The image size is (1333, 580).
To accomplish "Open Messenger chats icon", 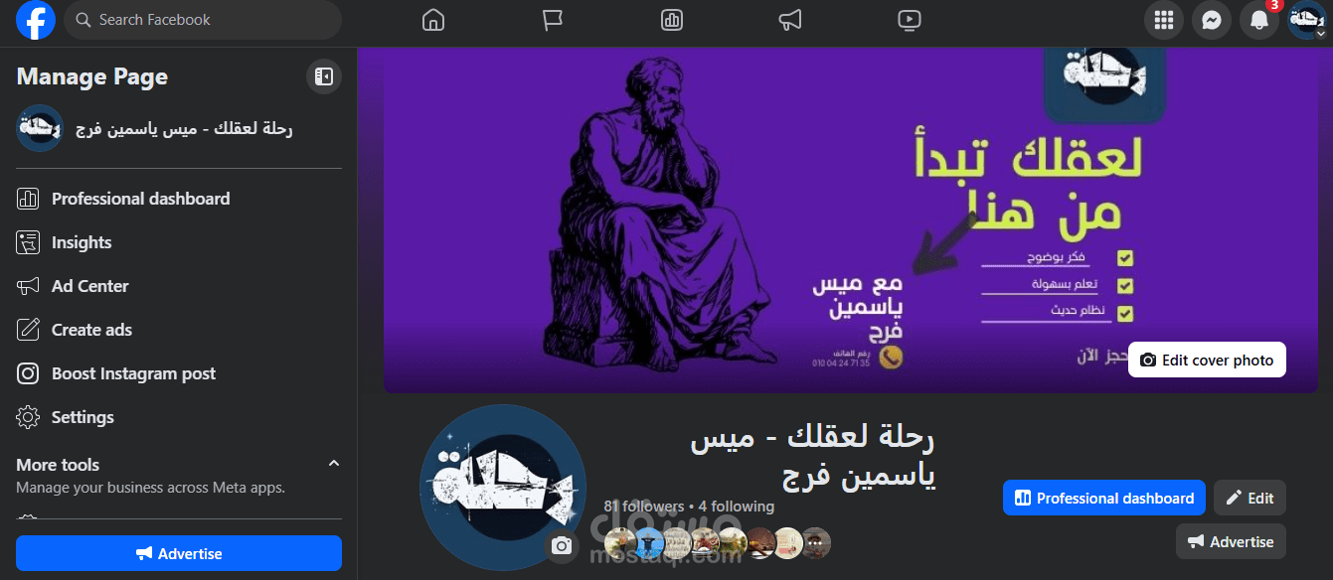I will point(1211,20).
